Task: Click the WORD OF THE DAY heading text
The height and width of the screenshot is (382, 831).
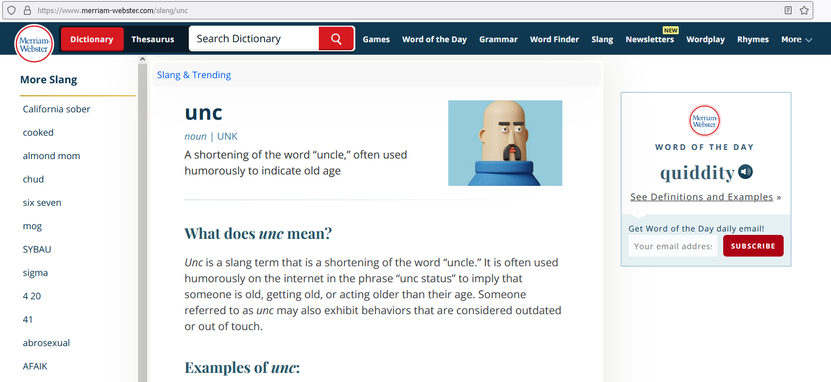Action: pyautogui.click(x=705, y=147)
